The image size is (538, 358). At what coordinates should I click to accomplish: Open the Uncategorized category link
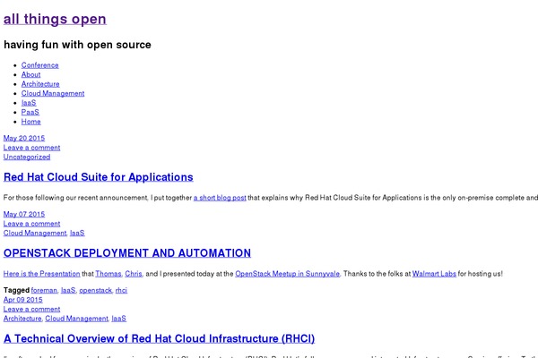click(x=27, y=157)
